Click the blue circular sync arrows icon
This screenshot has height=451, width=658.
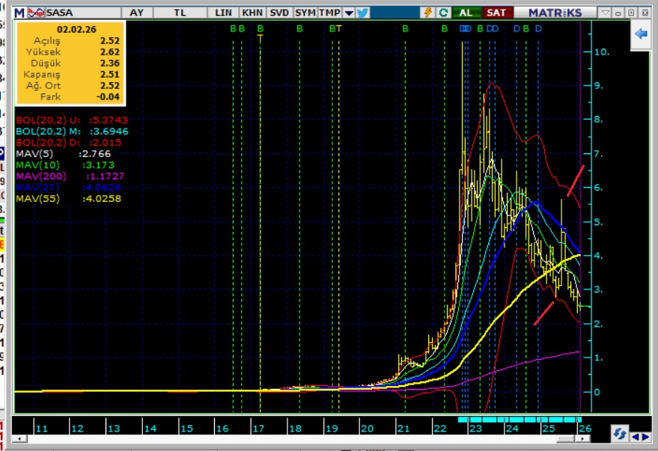pyautogui.click(x=619, y=434)
